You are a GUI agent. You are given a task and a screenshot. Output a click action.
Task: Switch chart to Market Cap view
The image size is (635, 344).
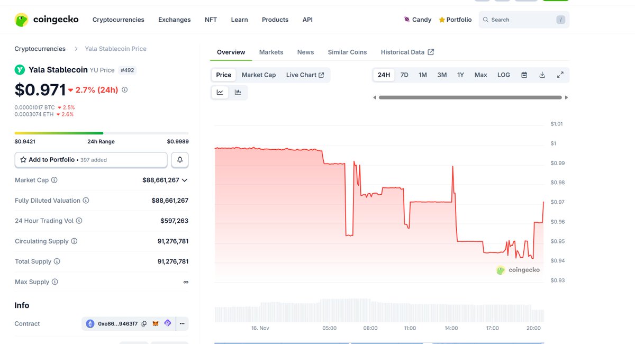pos(259,75)
